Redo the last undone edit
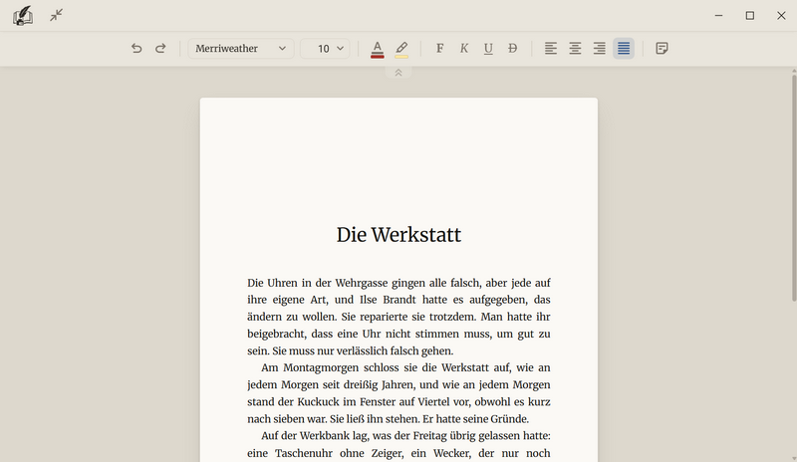Viewport: 797px width, 462px height. pyautogui.click(x=160, y=48)
